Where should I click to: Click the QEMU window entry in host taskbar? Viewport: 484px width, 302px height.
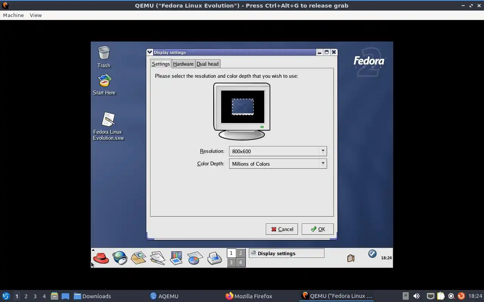[337, 296]
